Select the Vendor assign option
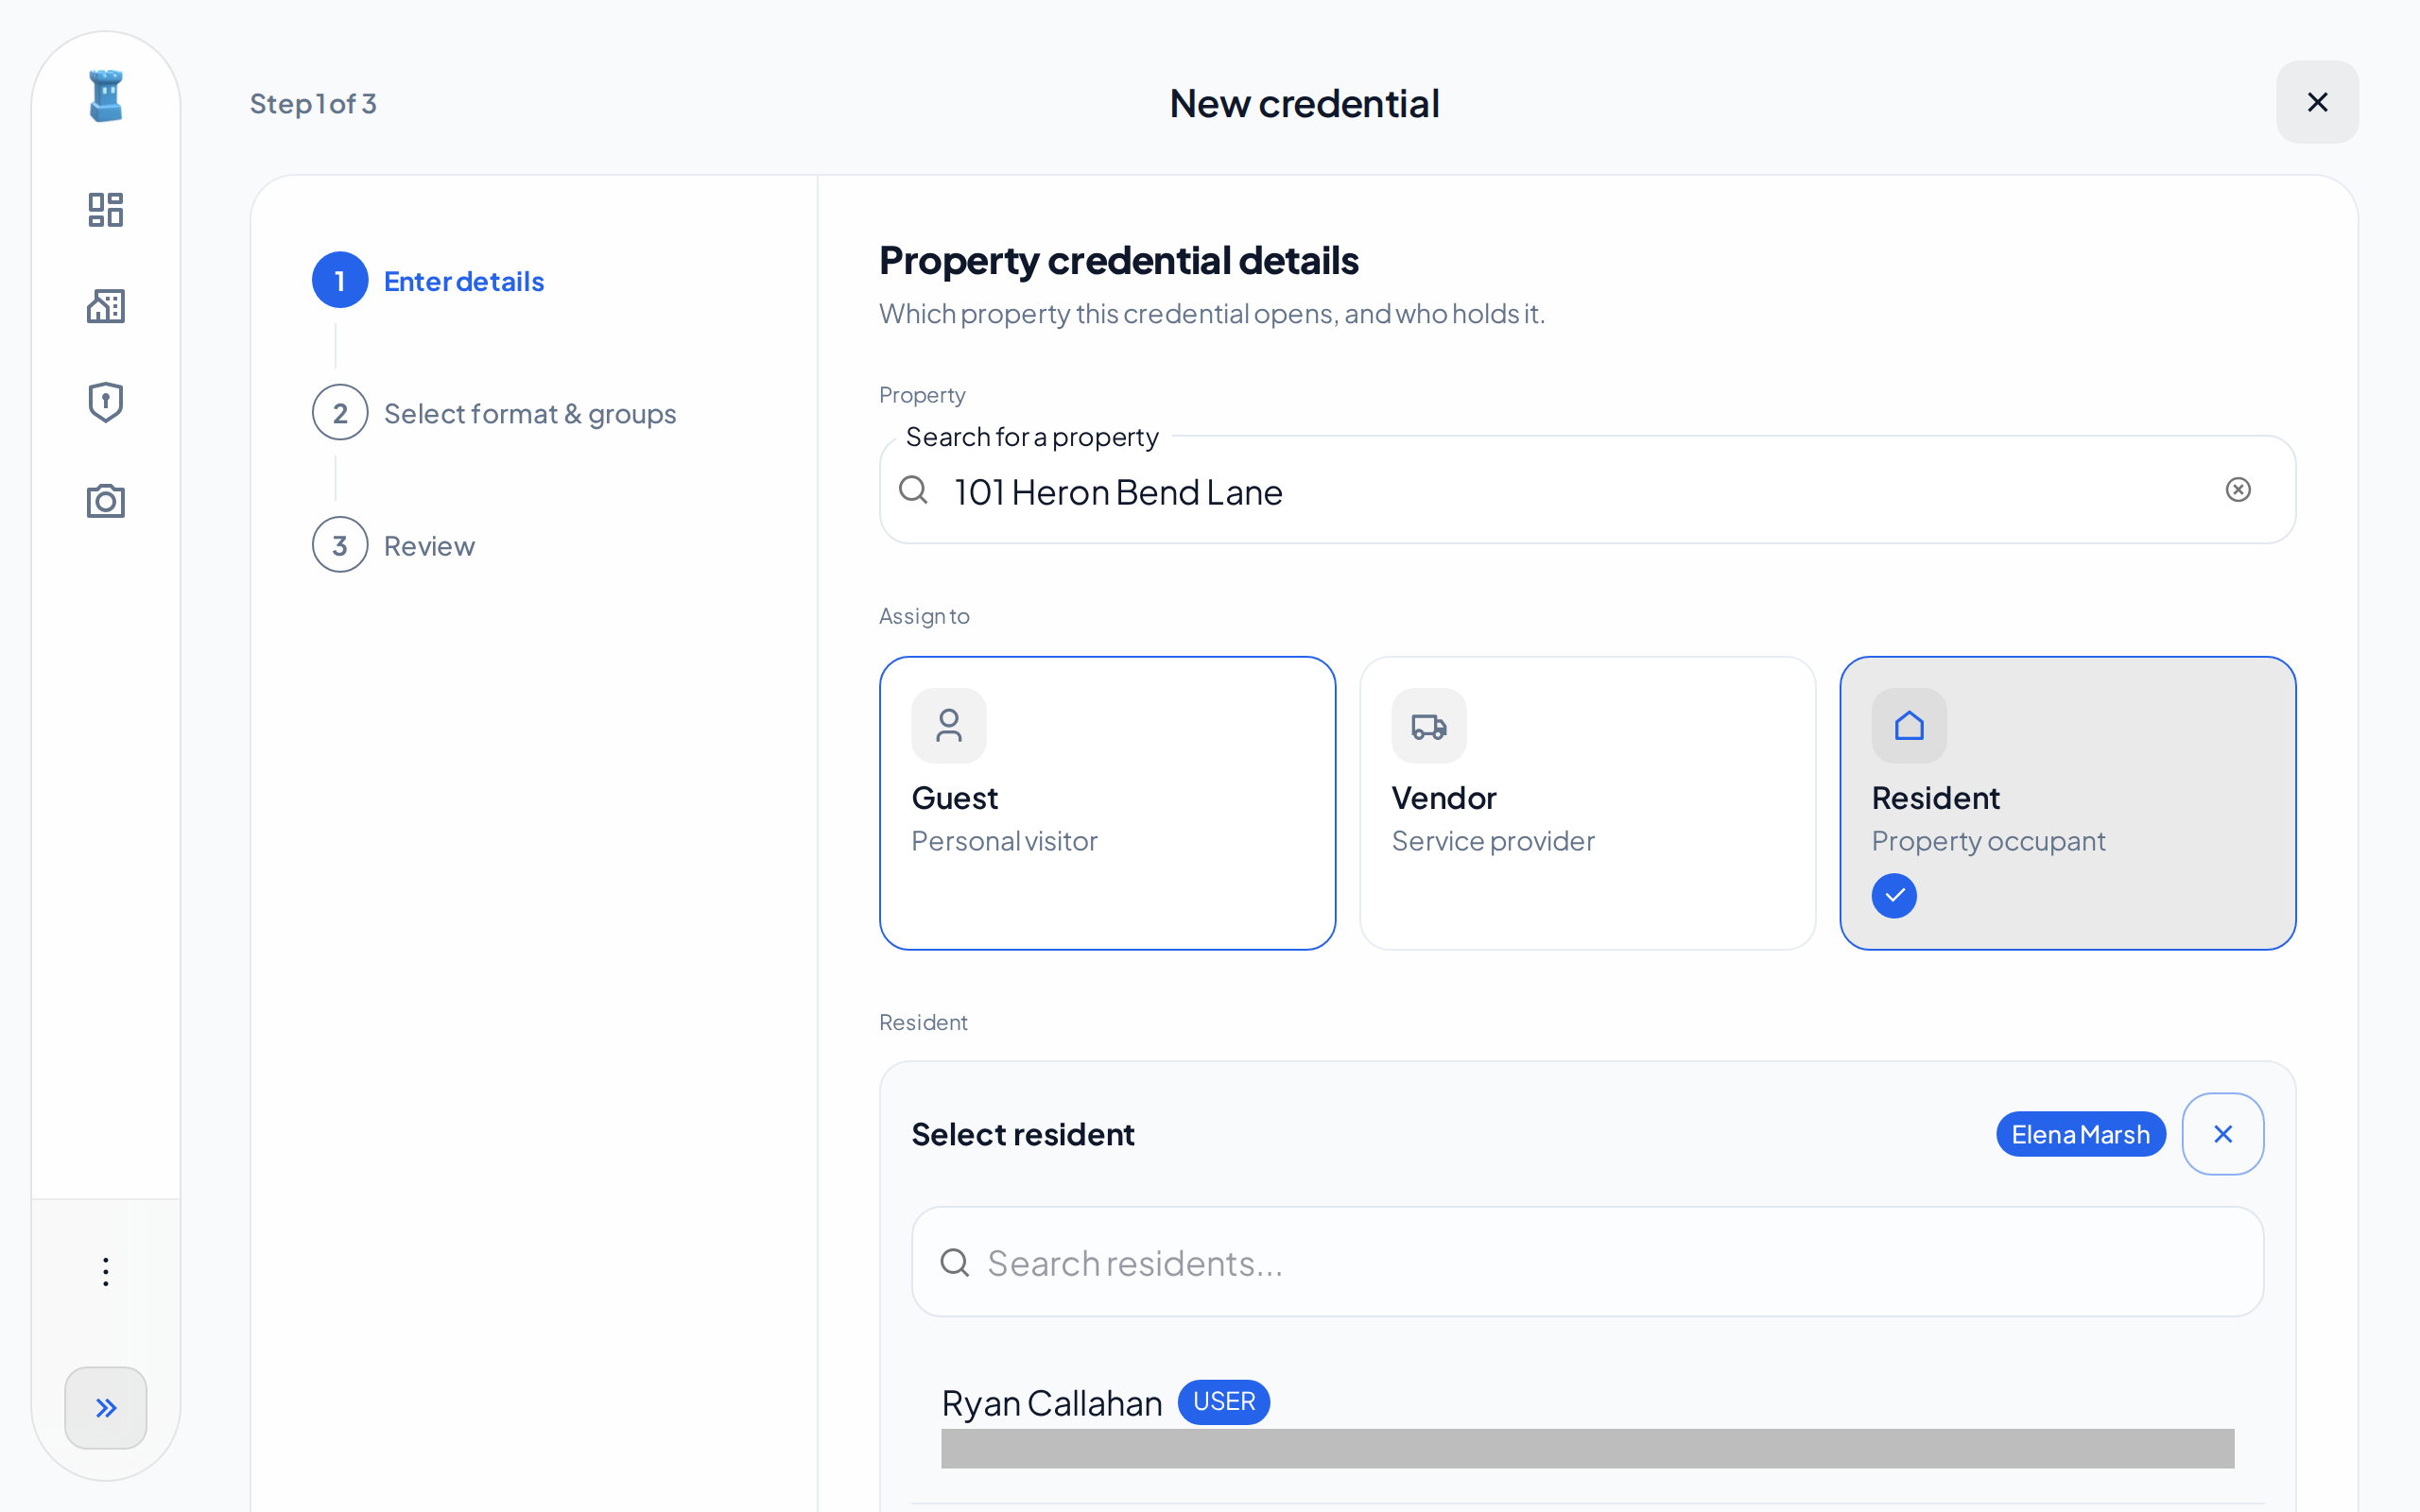 point(1587,803)
